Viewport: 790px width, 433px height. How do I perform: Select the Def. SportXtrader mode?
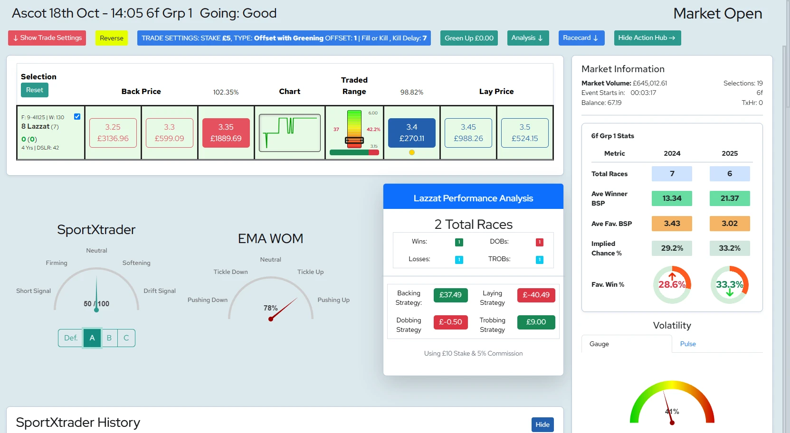tap(71, 338)
